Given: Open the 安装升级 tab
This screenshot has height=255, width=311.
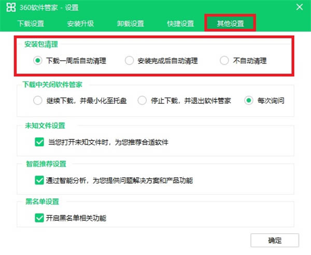Looking at the screenshot, I should pos(80,24).
